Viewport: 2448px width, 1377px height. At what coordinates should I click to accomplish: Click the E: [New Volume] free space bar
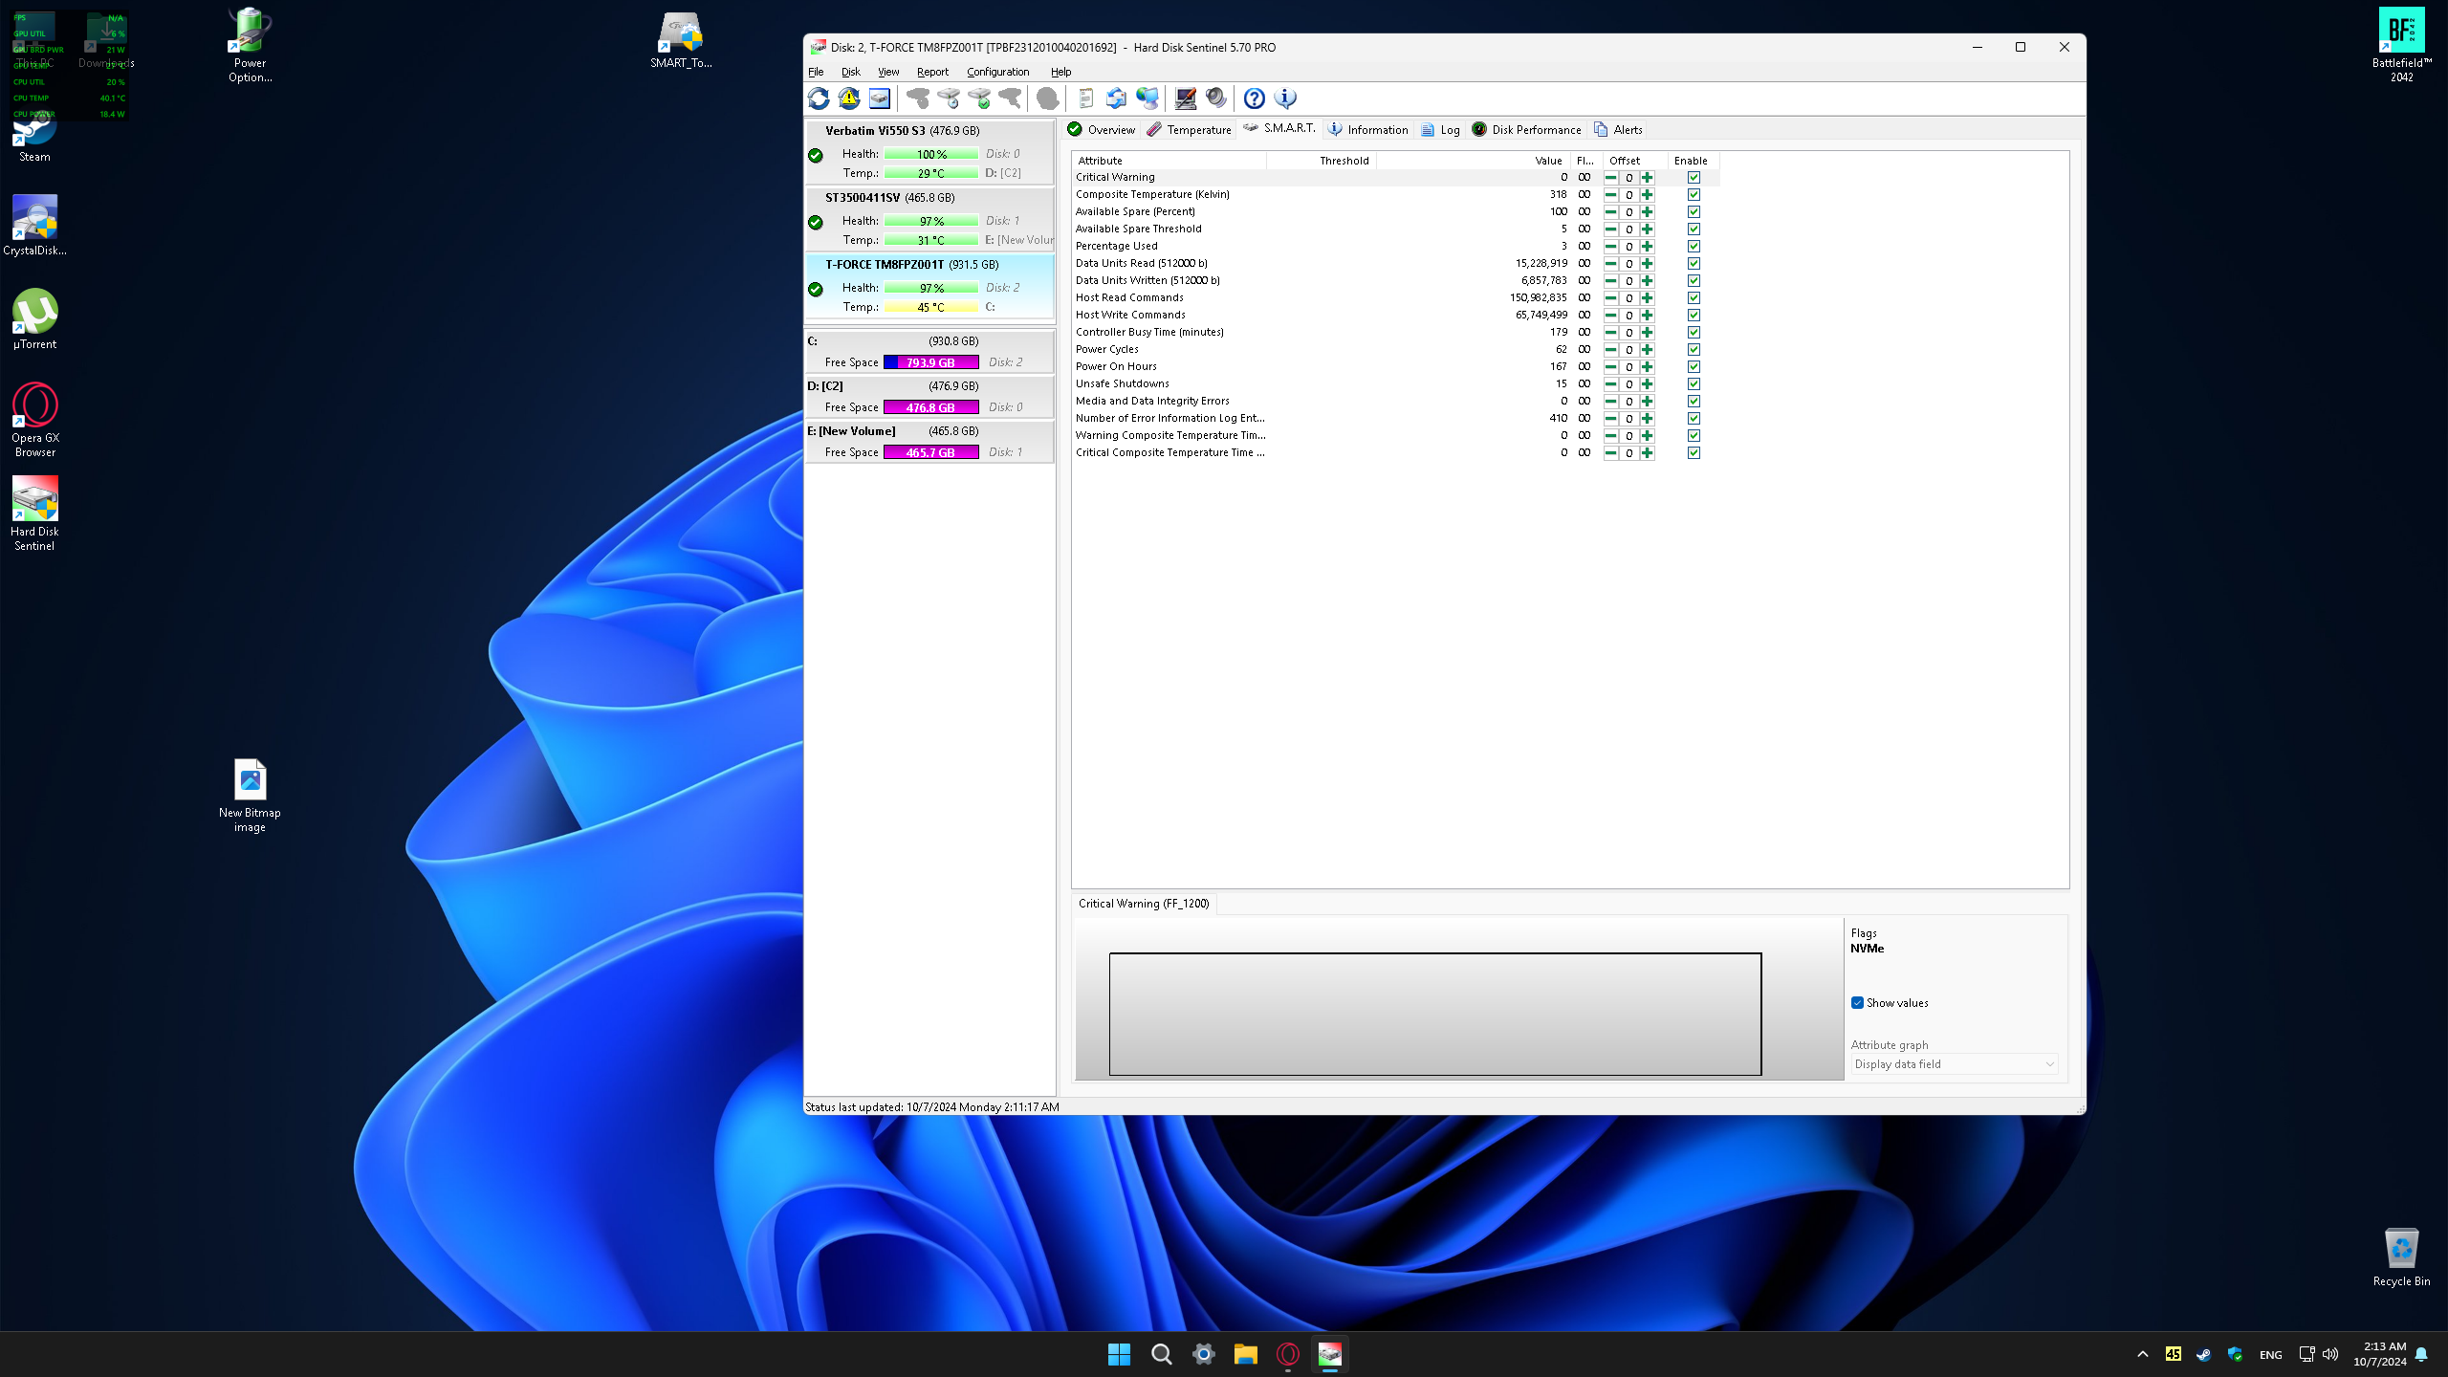pos(930,452)
